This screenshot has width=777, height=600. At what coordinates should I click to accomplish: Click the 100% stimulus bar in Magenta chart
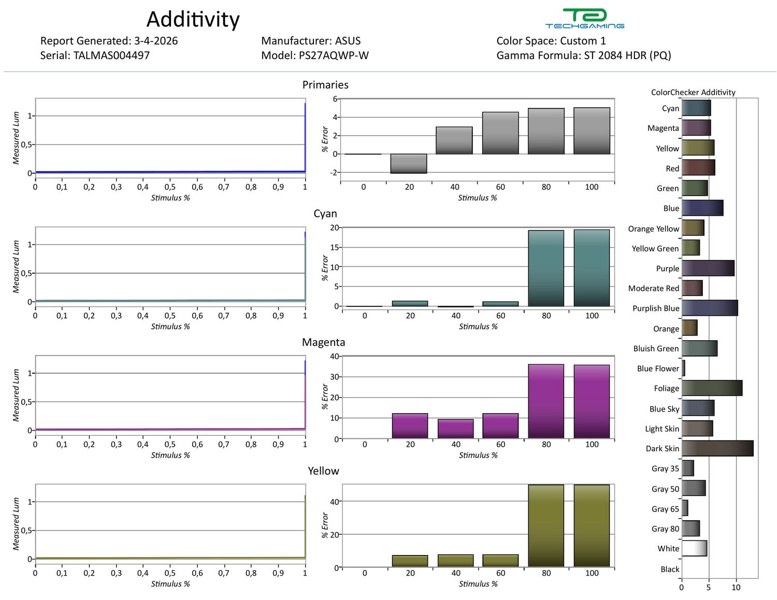(x=592, y=401)
